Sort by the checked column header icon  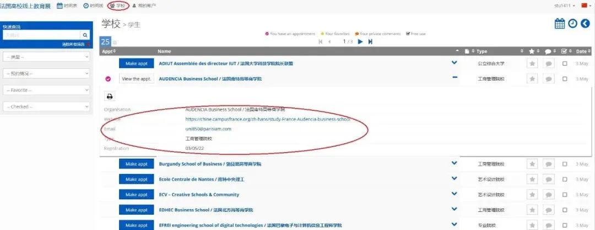[564, 51]
